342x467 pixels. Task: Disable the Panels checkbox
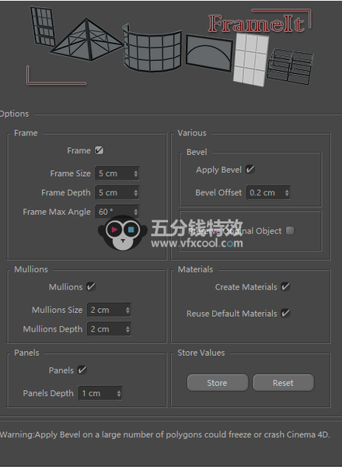[x=82, y=370]
